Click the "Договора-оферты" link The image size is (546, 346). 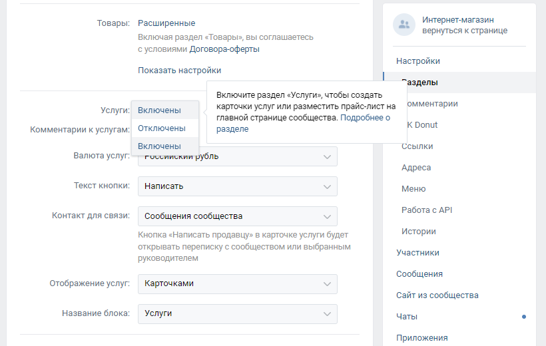224,49
